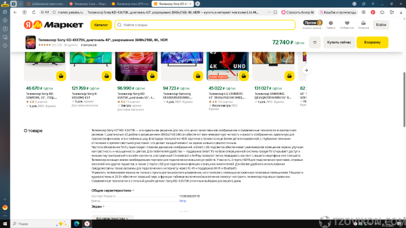Viewport: 406px width, 228px height.
Task: Open the Windows Start menu
Action: point(5,223)
